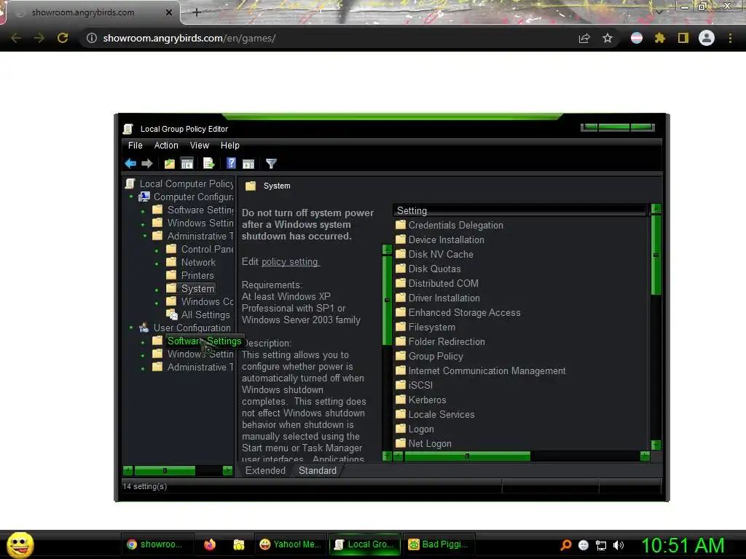
Task: Switch to Bad Piggies taskbar button
Action: coord(439,544)
